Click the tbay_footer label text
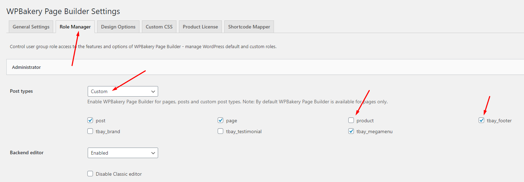 click(x=499, y=121)
